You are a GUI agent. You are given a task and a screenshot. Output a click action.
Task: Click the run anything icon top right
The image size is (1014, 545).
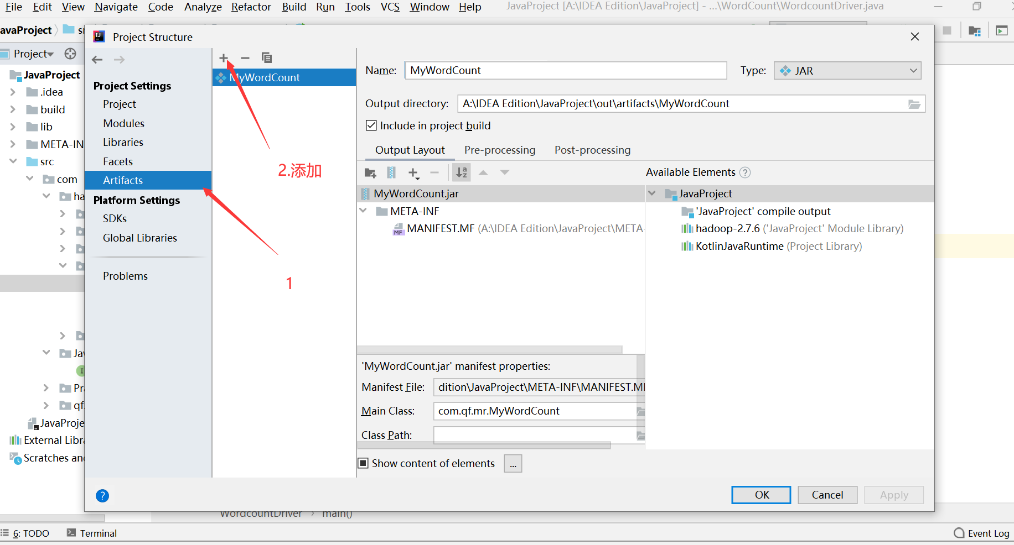click(1002, 30)
